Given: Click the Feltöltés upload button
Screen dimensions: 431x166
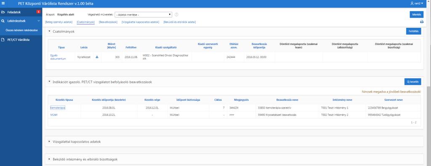Looking at the screenshot, I should pos(413,31).
